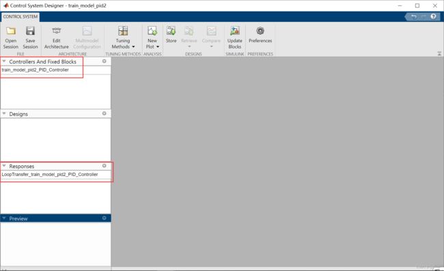Open Controllers And Fixed Blocks panel options

(x=105, y=61)
